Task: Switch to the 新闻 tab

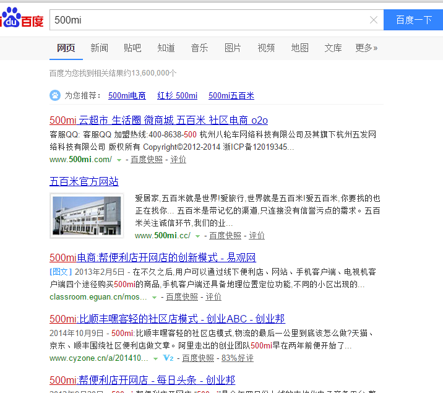Action: tap(99, 48)
